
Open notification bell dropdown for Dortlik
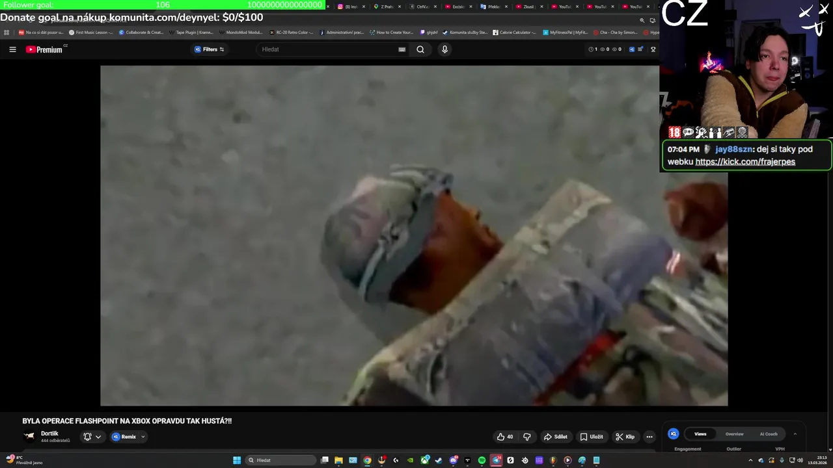point(92,437)
